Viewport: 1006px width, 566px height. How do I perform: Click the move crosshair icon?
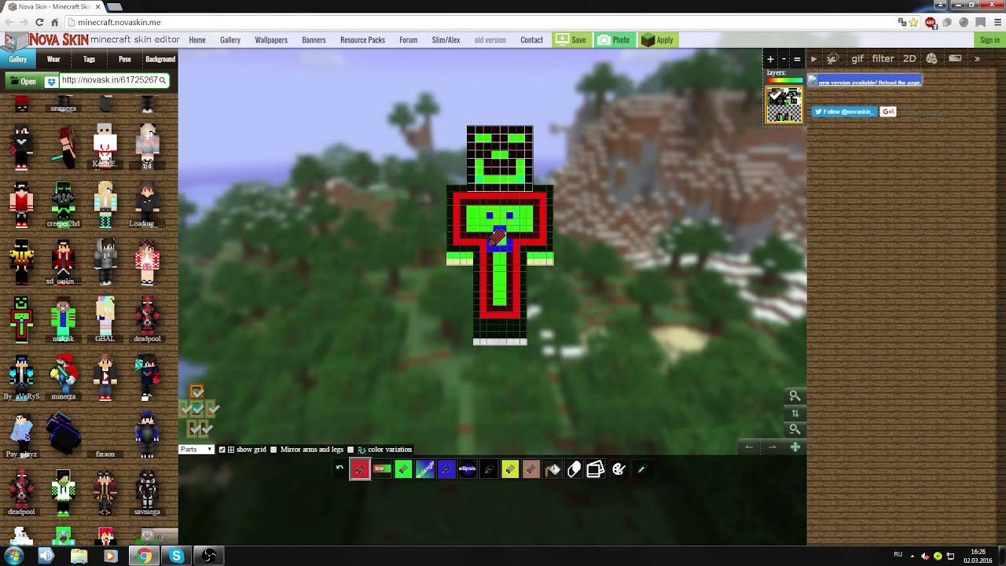795,447
